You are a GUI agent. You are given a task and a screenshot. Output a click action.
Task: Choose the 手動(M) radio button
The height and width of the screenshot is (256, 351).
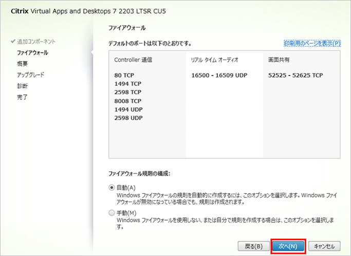pos(112,213)
